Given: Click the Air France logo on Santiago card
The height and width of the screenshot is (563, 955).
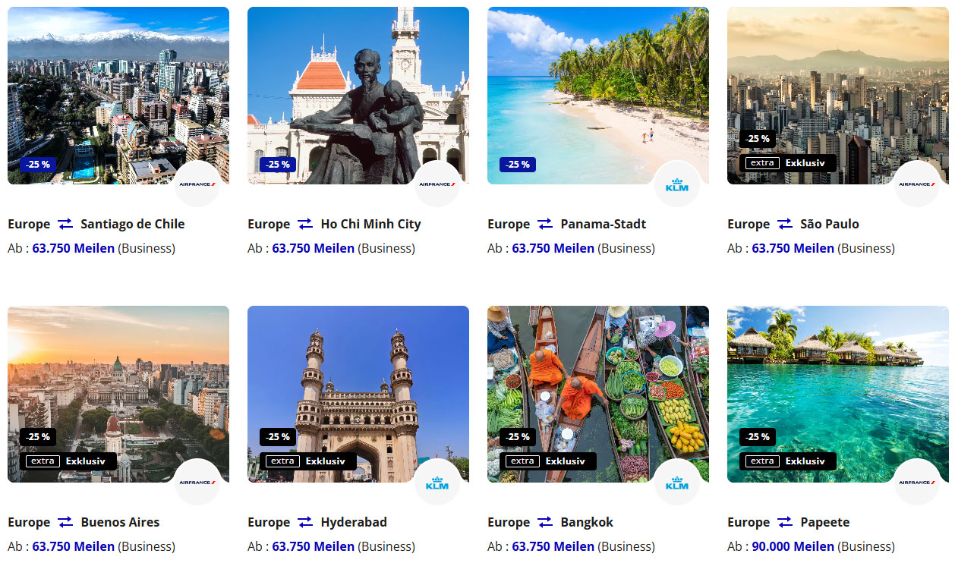Looking at the screenshot, I should click(x=197, y=184).
